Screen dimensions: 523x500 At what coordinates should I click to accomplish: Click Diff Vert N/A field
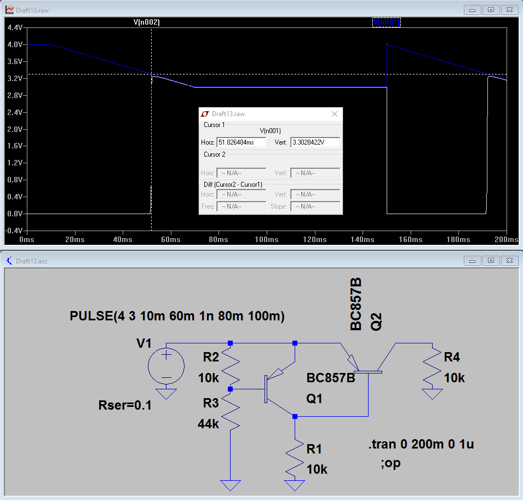(x=315, y=194)
